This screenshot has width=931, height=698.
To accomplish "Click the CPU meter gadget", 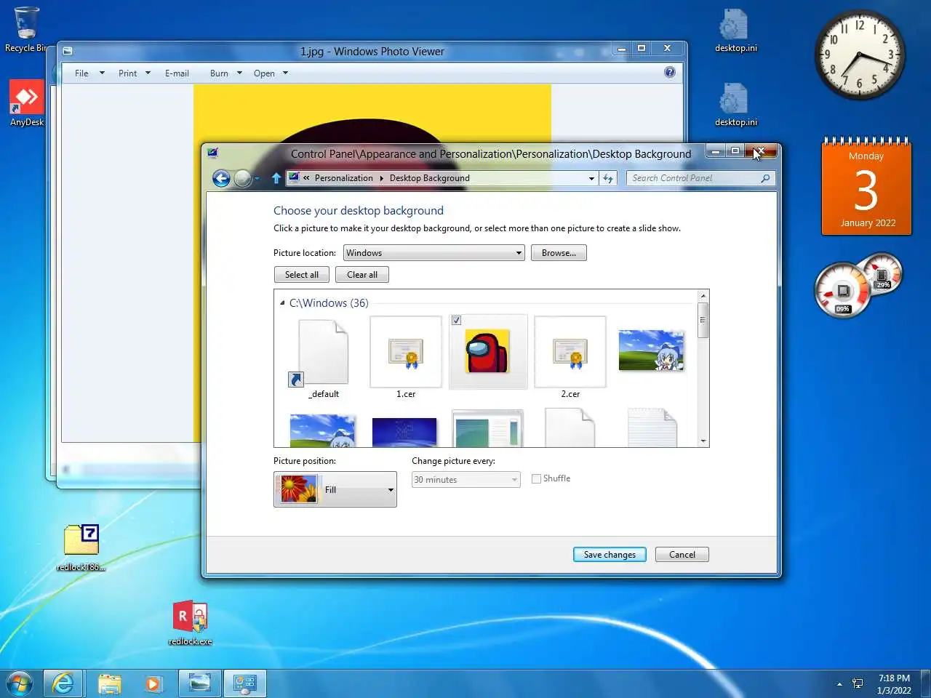I will [857, 284].
